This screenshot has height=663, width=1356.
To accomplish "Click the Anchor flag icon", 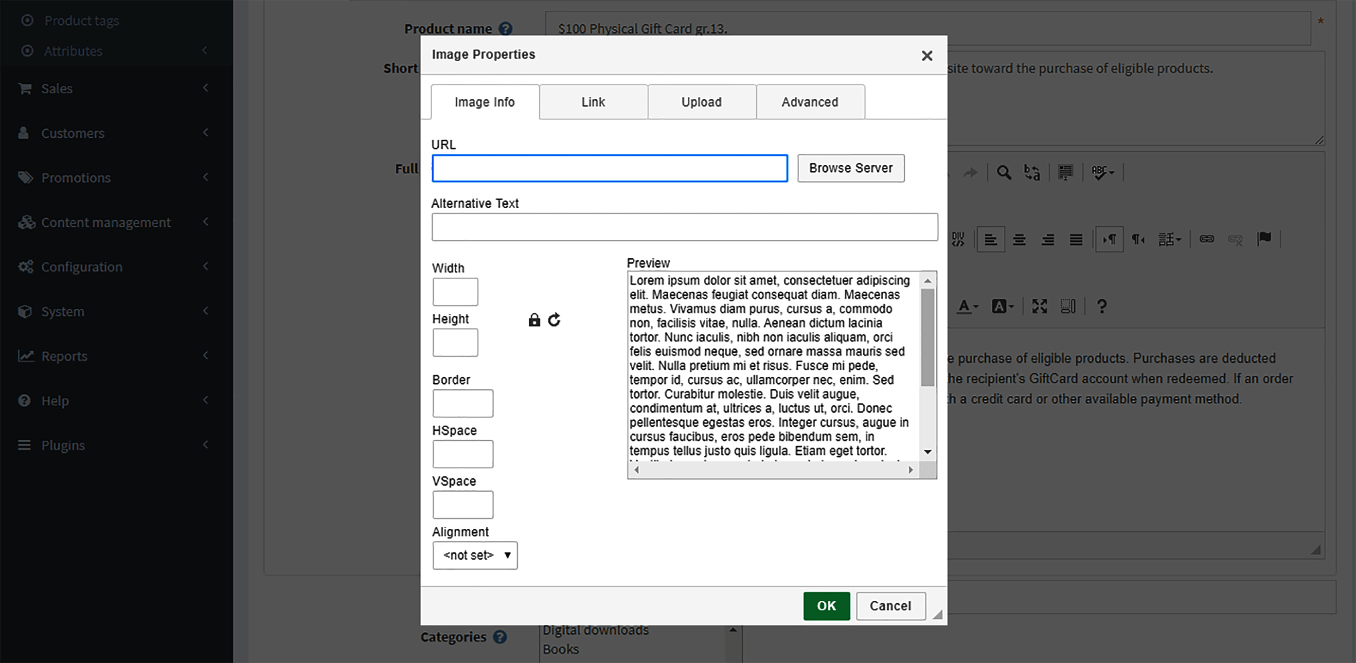I will [x=1264, y=239].
